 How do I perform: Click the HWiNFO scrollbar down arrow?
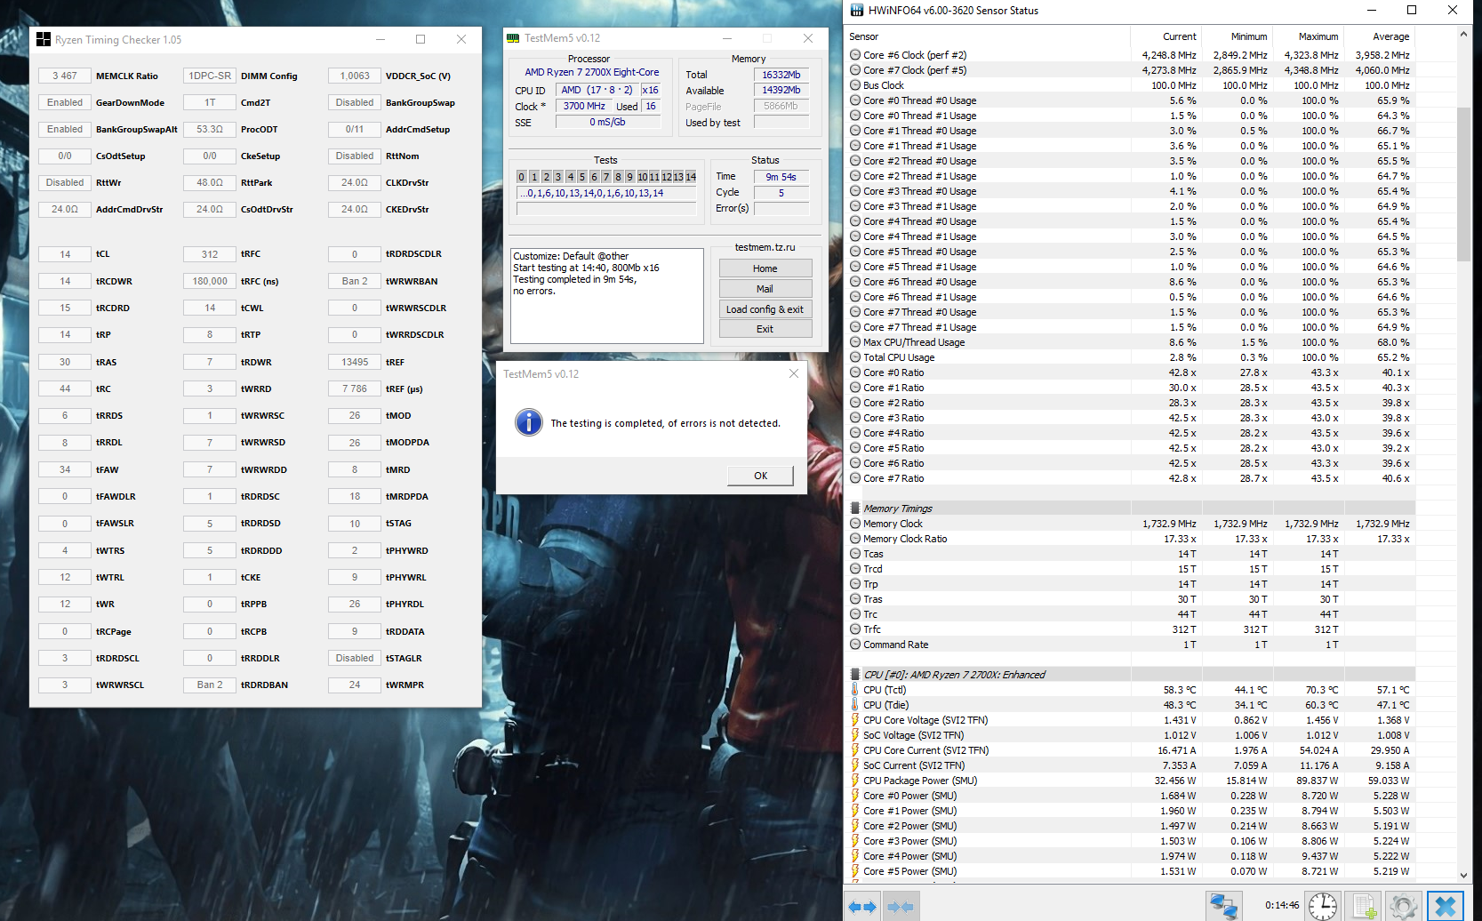1463,875
